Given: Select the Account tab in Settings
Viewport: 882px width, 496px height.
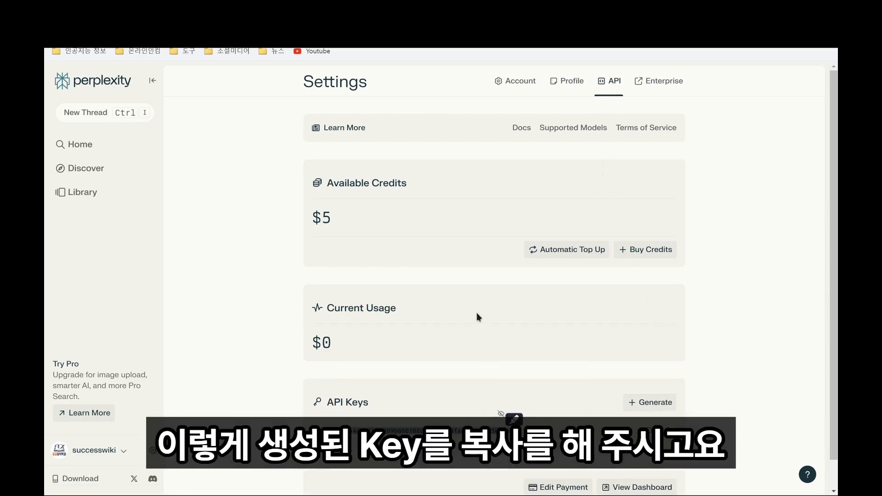Looking at the screenshot, I should point(514,80).
